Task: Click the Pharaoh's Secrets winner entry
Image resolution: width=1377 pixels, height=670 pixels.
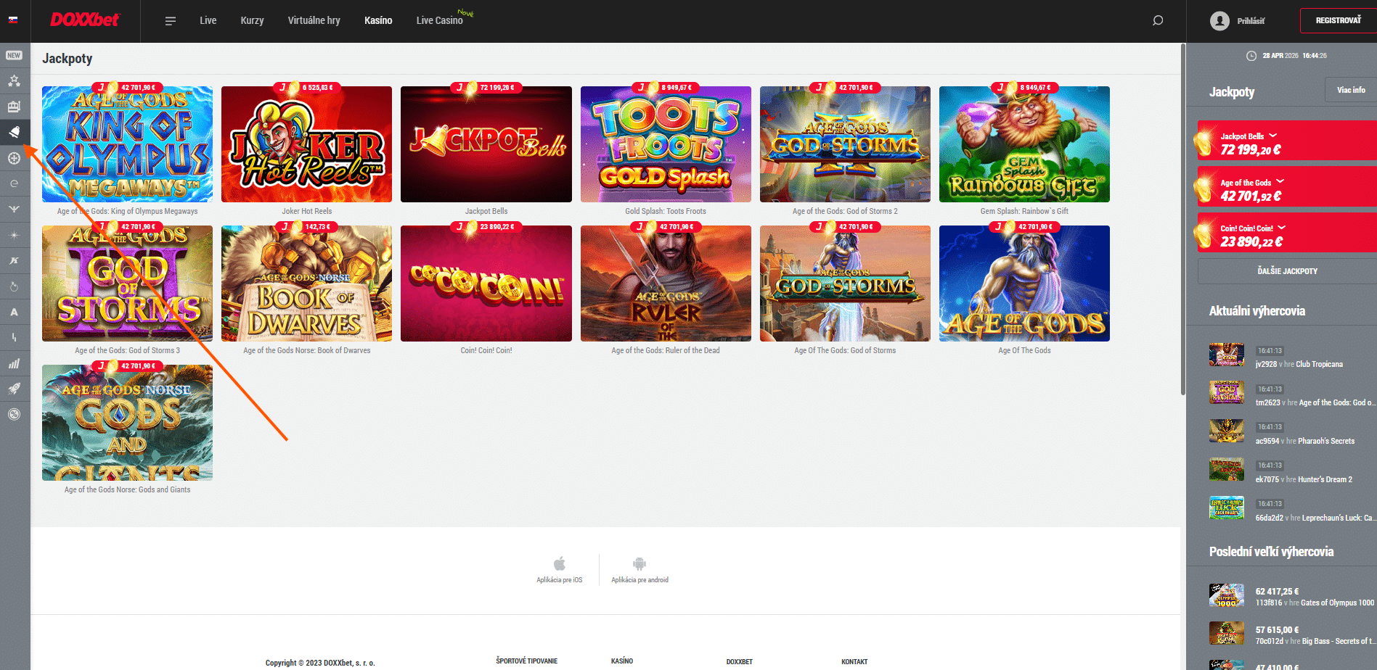Action: [x=1292, y=432]
